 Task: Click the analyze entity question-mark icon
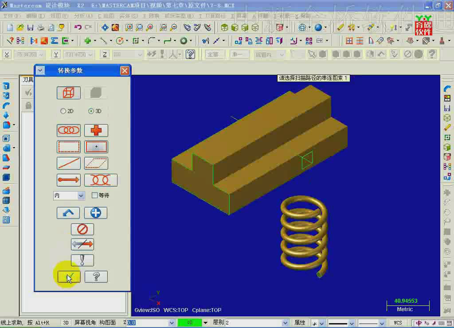10,41
